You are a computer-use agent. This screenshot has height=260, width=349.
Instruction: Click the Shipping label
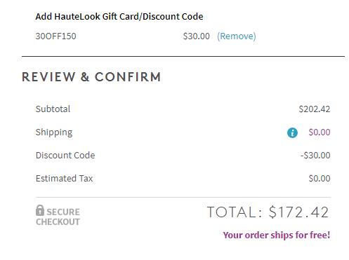click(x=54, y=132)
